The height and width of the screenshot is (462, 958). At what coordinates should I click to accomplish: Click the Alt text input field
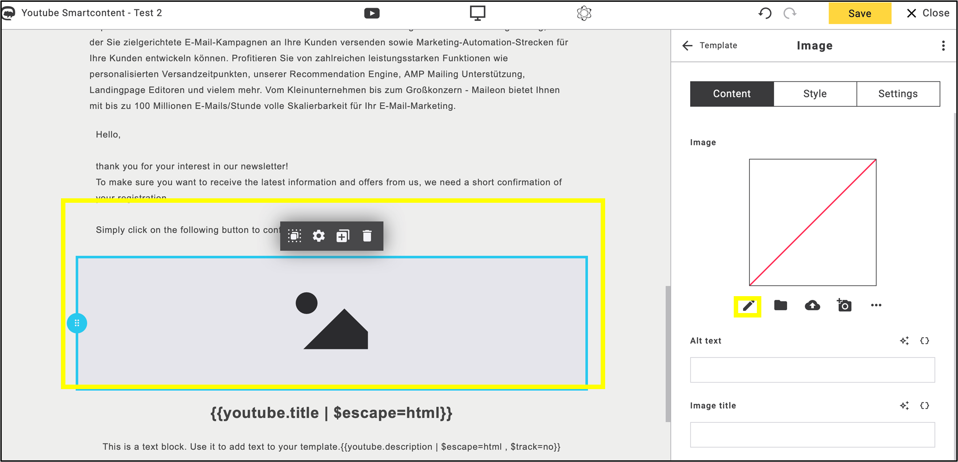pyautogui.click(x=812, y=370)
